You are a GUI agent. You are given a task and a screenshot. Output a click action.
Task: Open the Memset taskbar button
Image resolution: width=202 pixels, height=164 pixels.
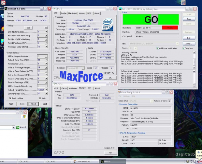(113, 161)
